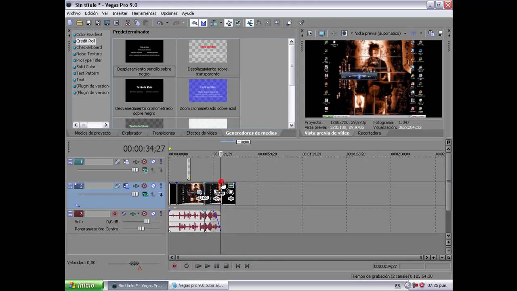Select the ProType Titler generator
This screenshot has height=291, width=517.
click(89, 60)
